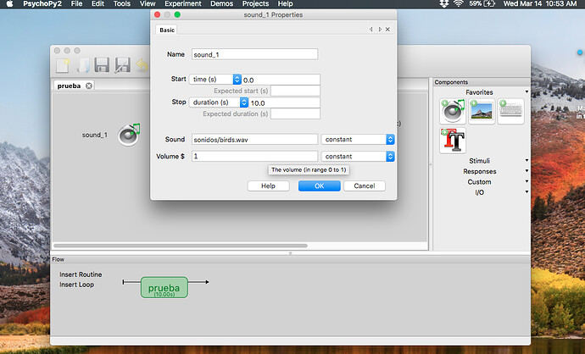The image size is (585, 354).
Task: Click the routine horizontal scrollbar
Action: pos(181,246)
